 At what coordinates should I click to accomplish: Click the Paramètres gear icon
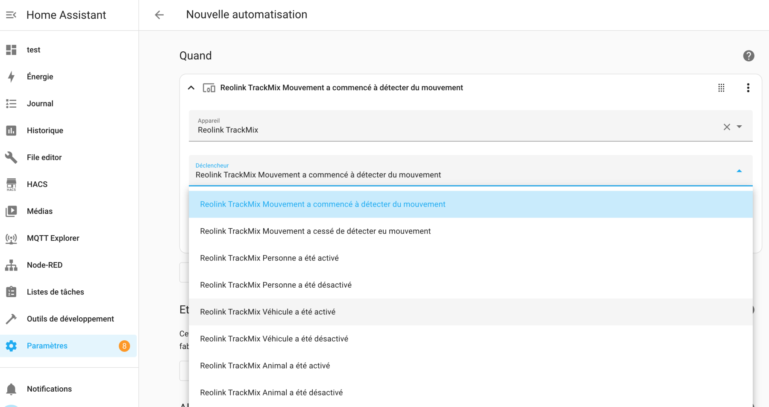[11, 346]
